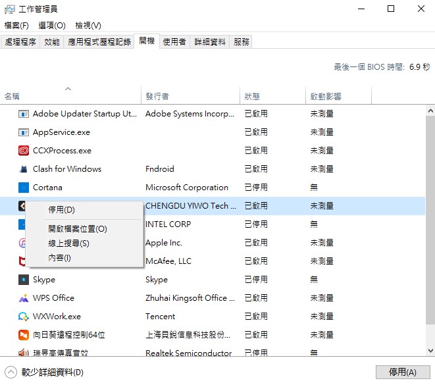
Task: Switch to the 使用者 tab
Action: tap(174, 42)
